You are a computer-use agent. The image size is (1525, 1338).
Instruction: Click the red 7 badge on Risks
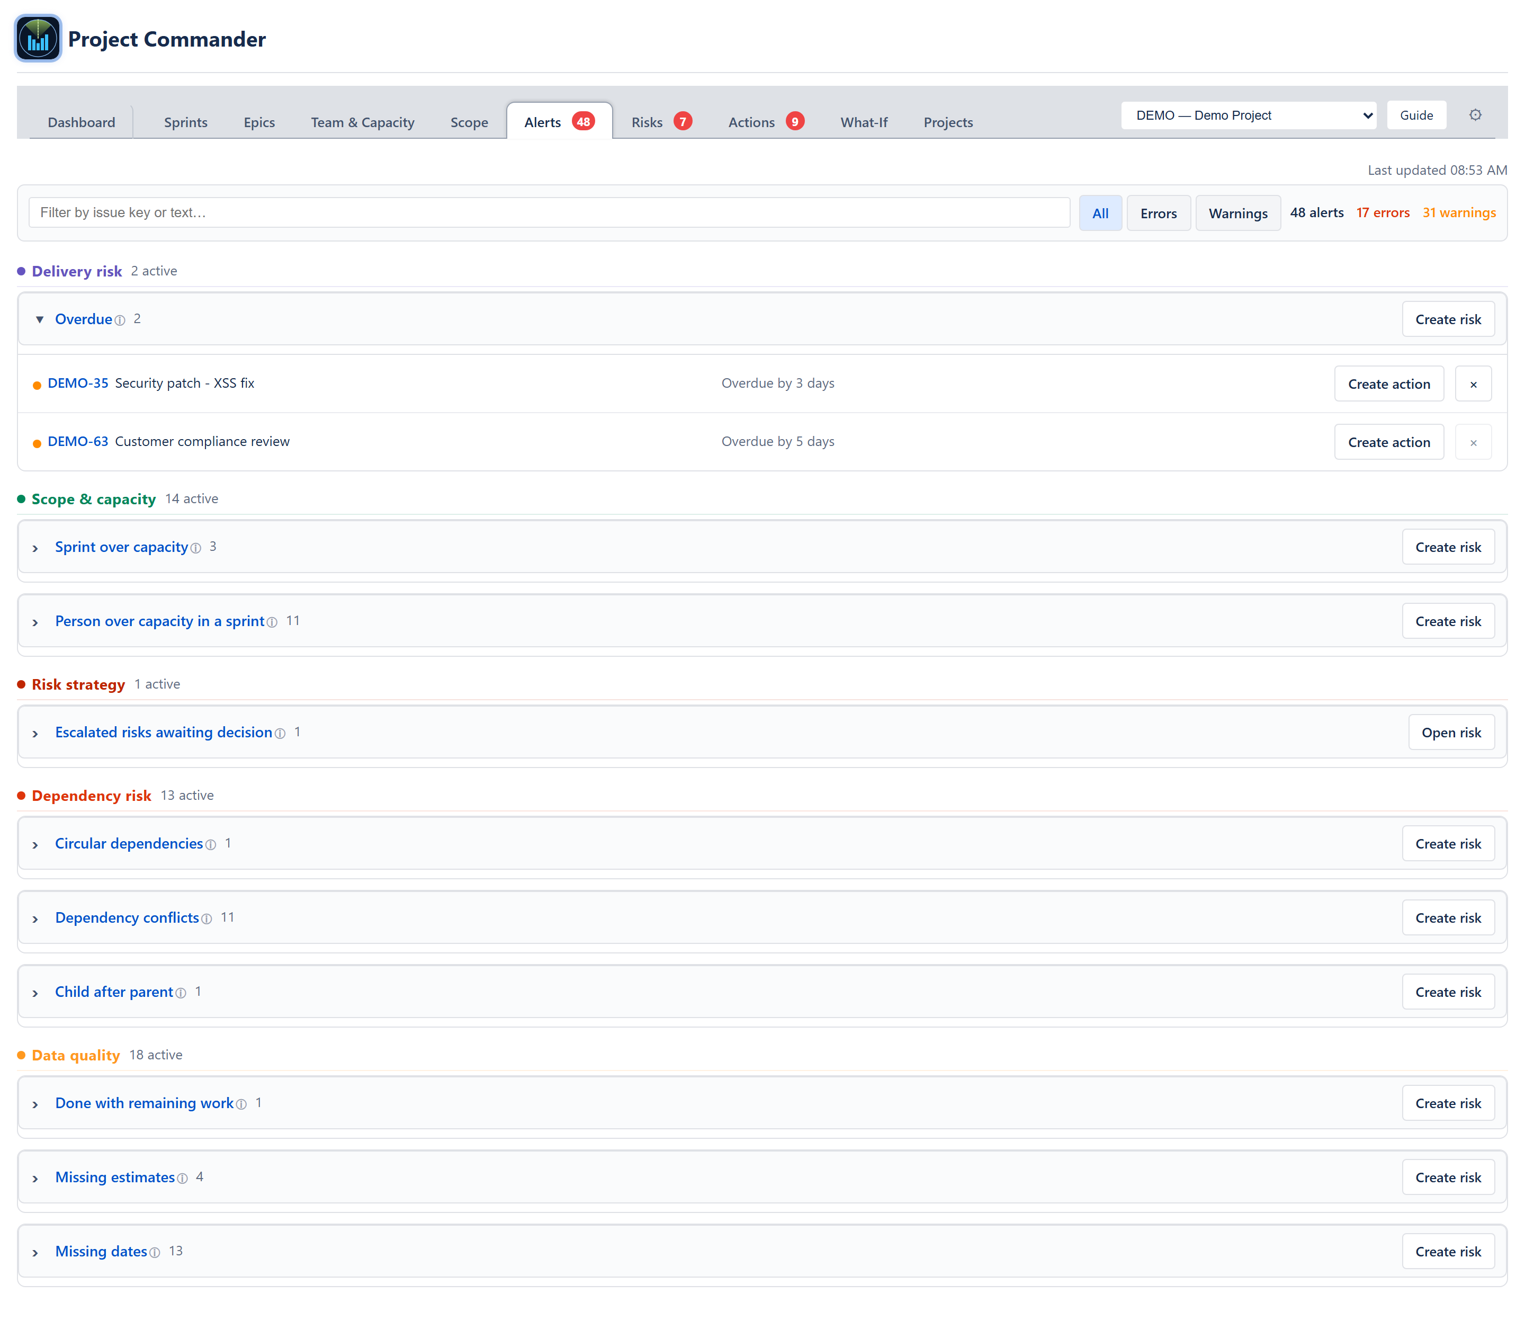coord(683,122)
